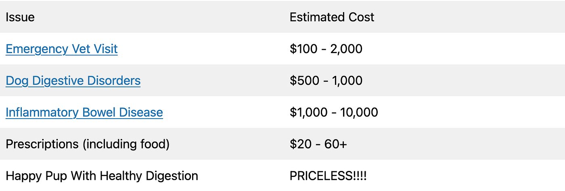Open the Emergency Vet Visit link
This screenshot has width=565, height=191.
(x=62, y=49)
